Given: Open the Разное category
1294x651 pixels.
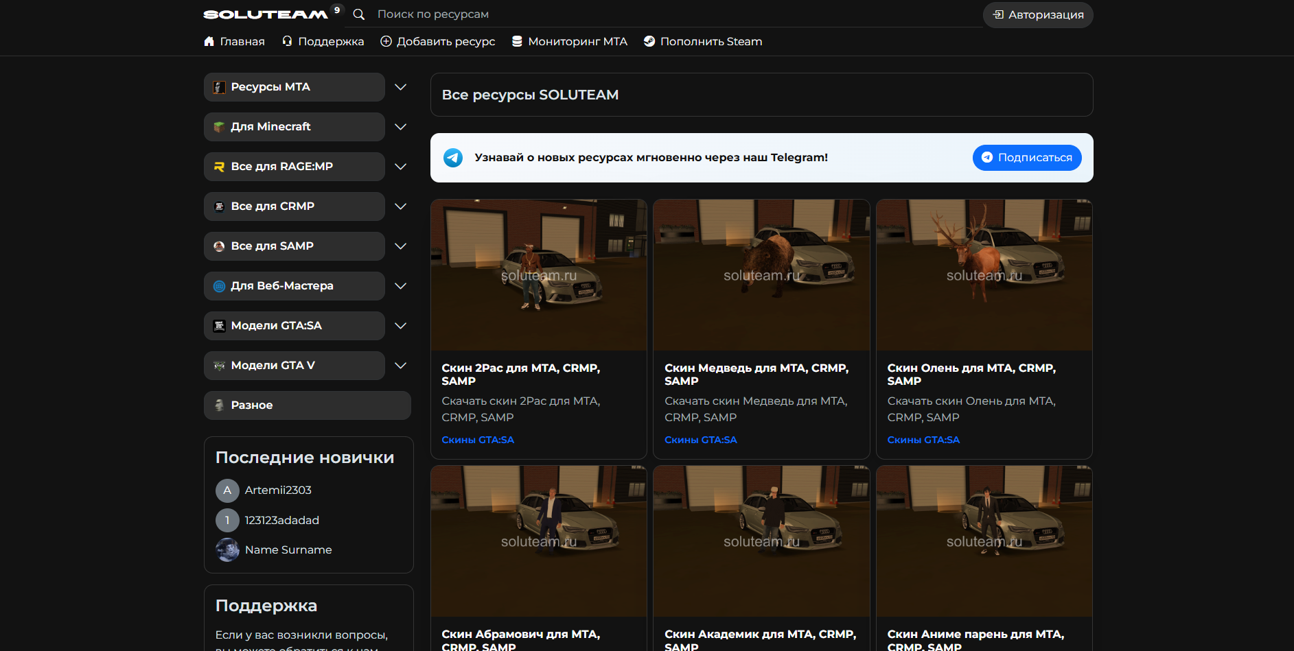Looking at the screenshot, I should click(308, 405).
